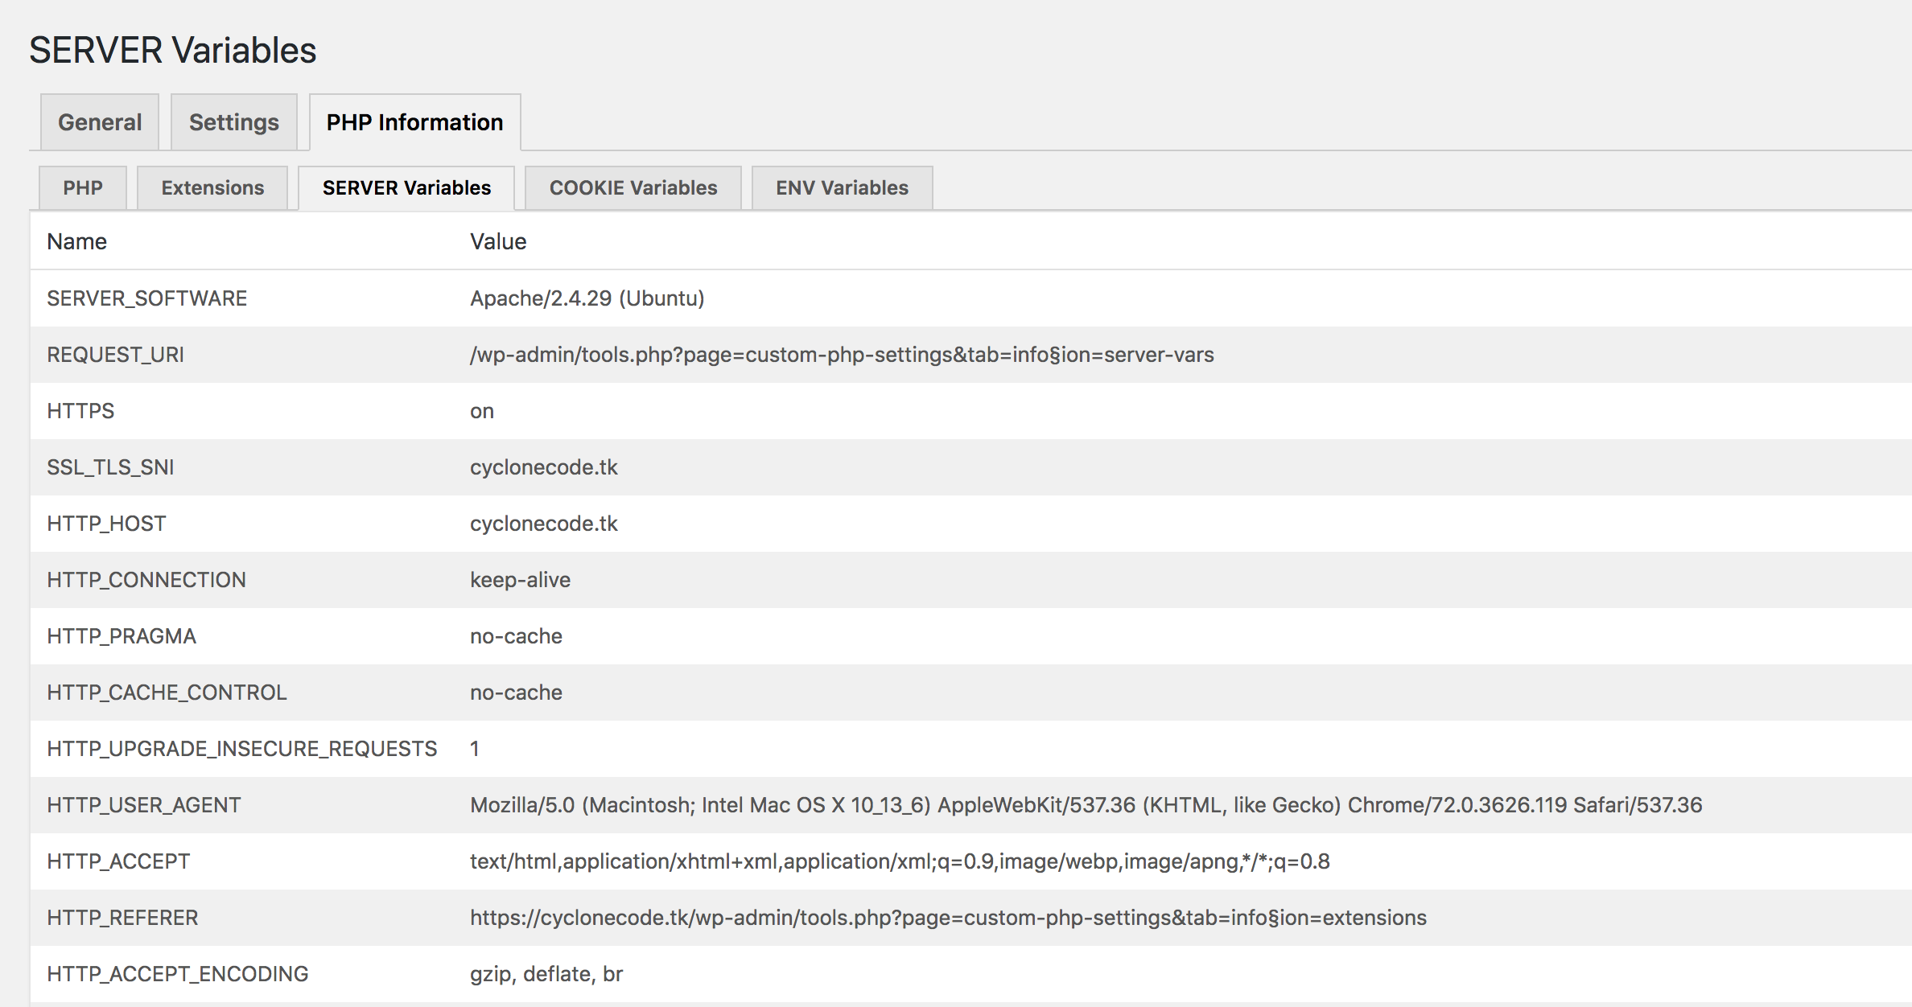Open the PHP sub-tab
Screen dimensions: 1912x1007
click(x=82, y=187)
